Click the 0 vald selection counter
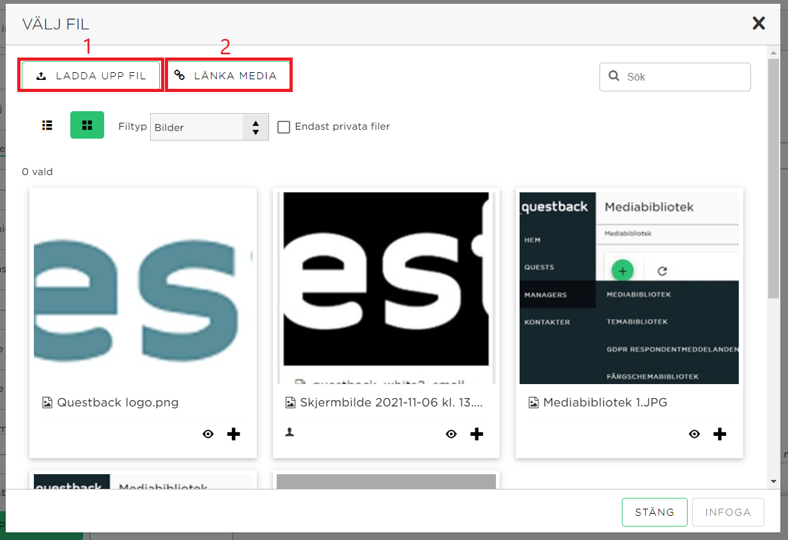 [x=37, y=172]
